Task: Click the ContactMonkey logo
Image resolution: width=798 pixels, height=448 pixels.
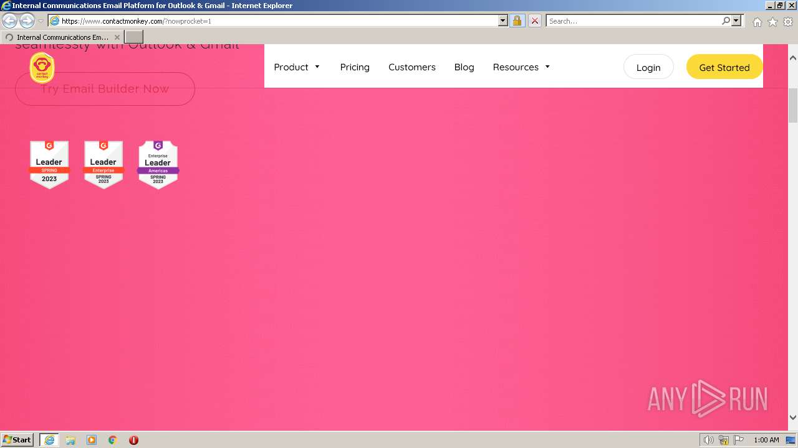Action: point(42,68)
